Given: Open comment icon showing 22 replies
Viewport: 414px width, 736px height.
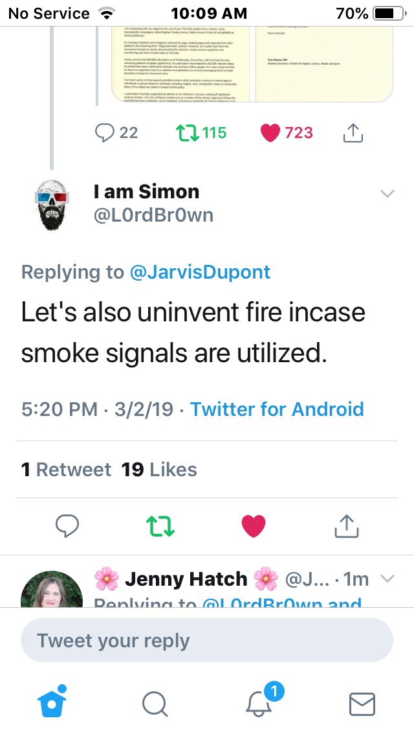Looking at the screenshot, I should [105, 133].
